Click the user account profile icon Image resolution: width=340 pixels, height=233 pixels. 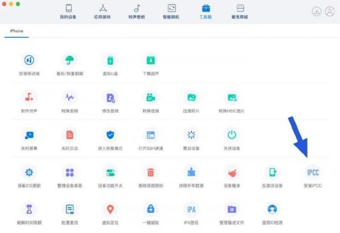[x=329, y=11]
